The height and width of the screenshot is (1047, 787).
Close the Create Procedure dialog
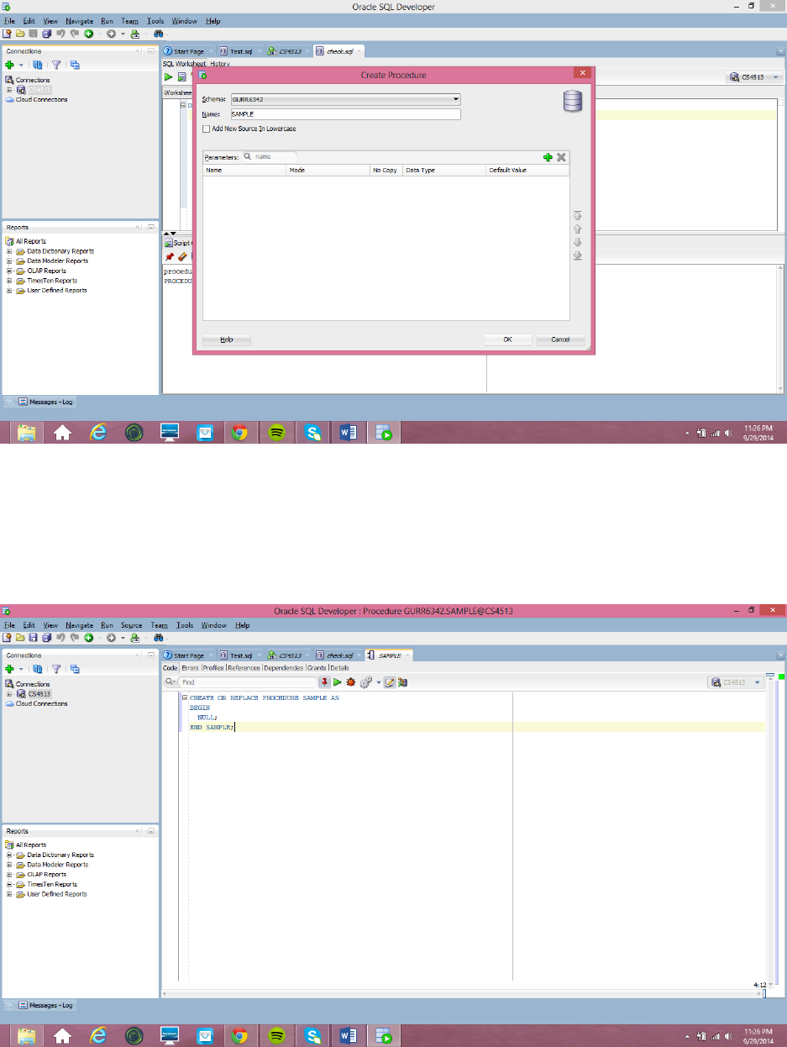coord(580,74)
